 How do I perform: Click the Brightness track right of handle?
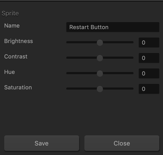click(118, 42)
